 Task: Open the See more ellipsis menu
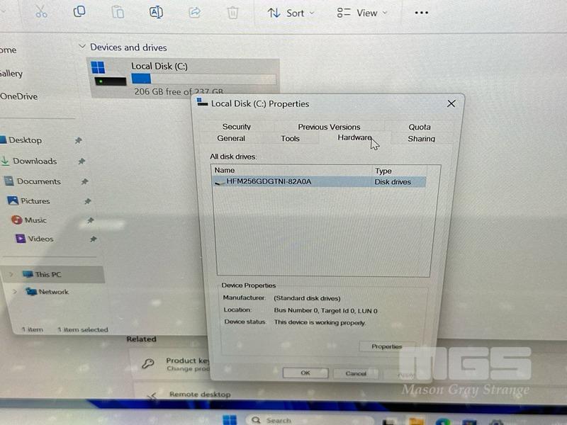click(x=421, y=12)
